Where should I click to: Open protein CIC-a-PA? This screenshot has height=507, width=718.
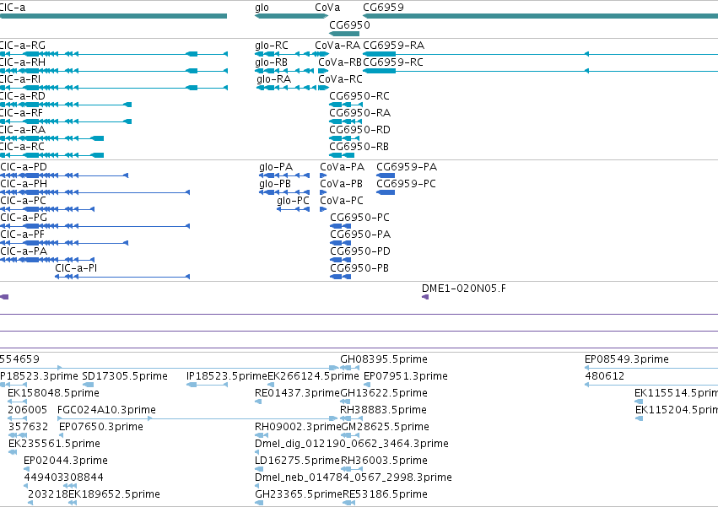(x=47, y=260)
